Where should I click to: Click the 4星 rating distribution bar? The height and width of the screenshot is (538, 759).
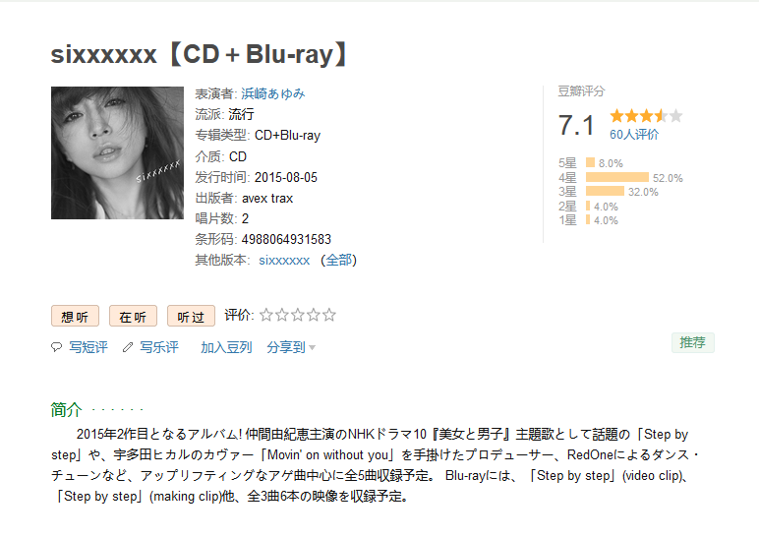[x=616, y=178]
